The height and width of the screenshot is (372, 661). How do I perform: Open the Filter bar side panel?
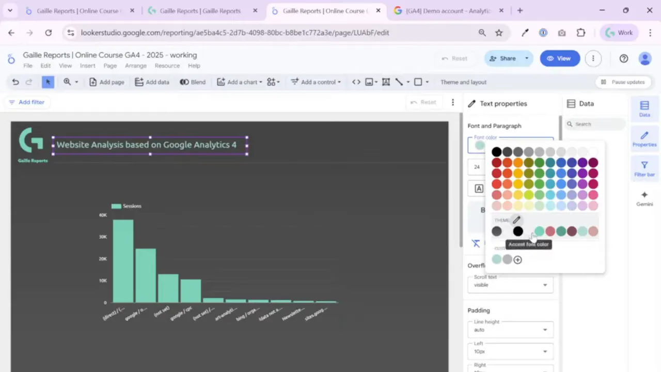[644, 169]
